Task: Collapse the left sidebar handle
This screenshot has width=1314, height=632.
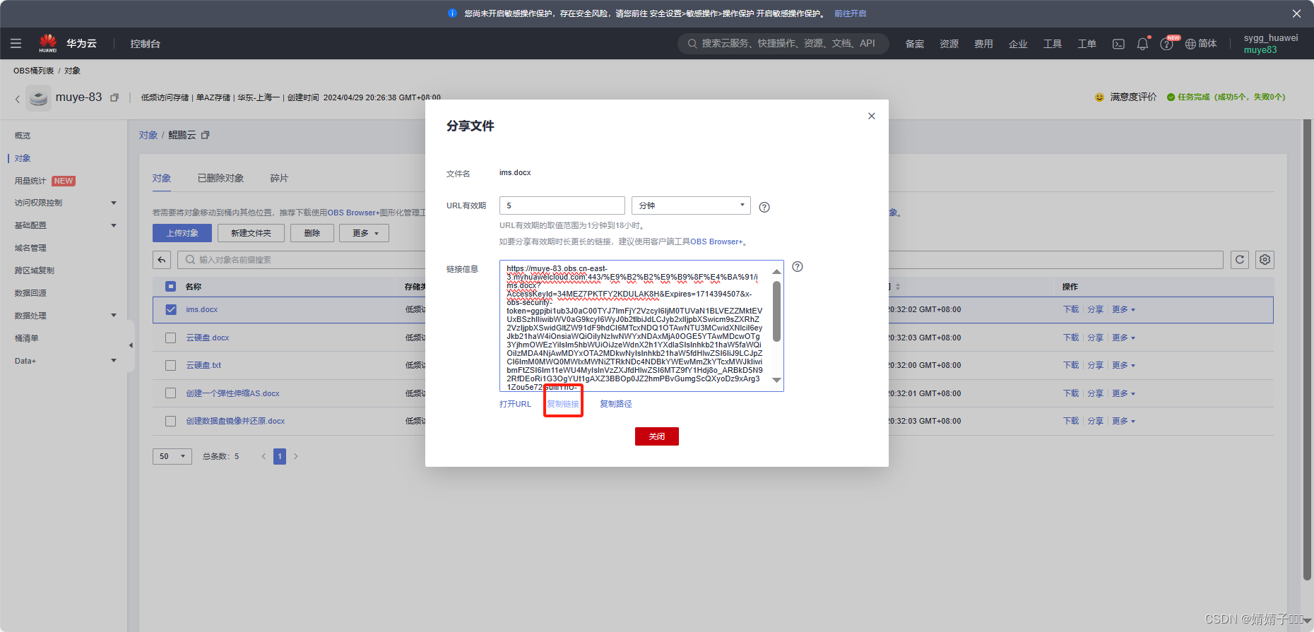Action: tap(130, 345)
